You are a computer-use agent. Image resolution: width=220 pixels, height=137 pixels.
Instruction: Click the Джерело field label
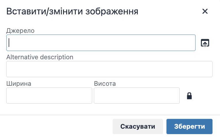20,30
